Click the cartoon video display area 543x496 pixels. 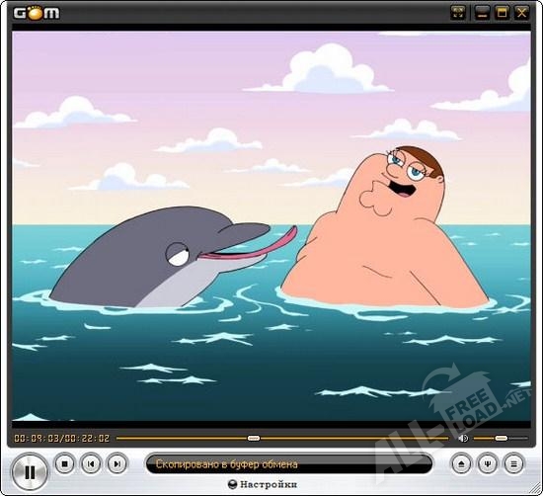click(271, 226)
